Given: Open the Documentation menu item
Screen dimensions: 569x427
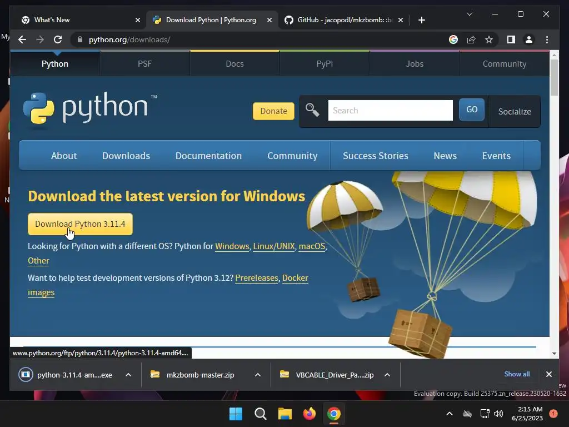Looking at the screenshot, I should pyautogui.click(x=209, y=156).
